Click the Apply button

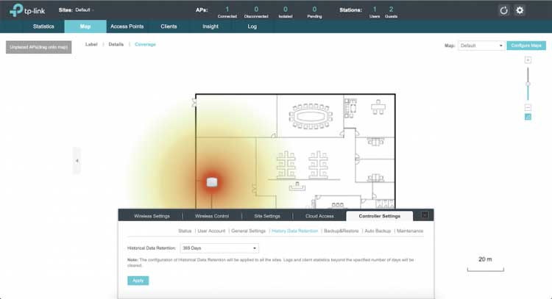(137, 280)
